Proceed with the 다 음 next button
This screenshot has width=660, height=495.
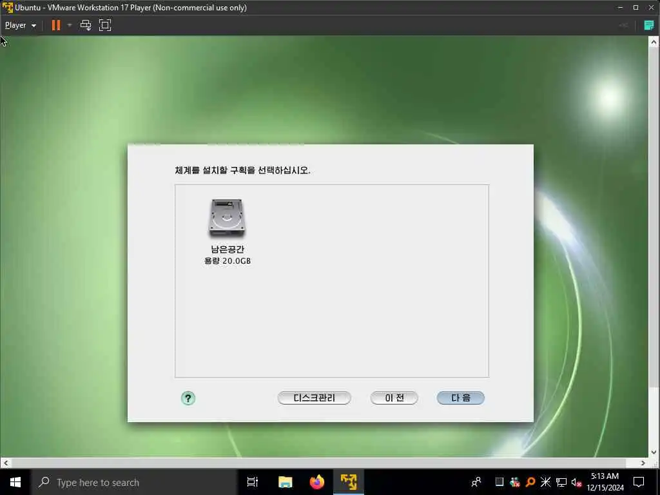click(460, 398)
